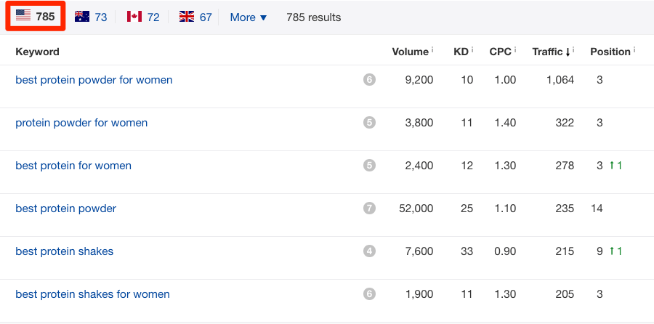Switch to UK flag with 67 results
This screenshot has width=654, height=324.
coord(195,17)
